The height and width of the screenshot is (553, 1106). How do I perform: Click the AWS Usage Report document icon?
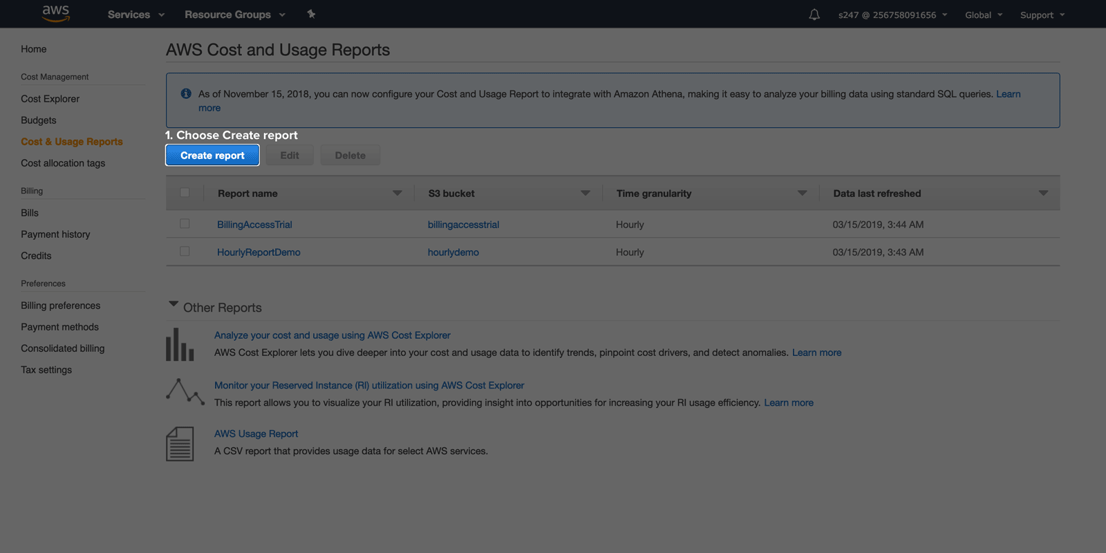180,444
